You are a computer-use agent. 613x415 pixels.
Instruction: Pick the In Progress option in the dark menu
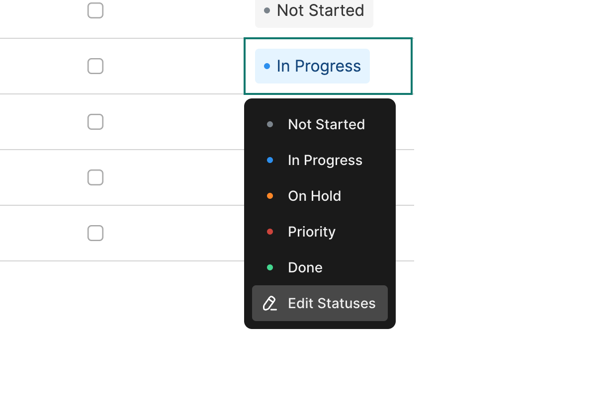(x=325, y=160)
